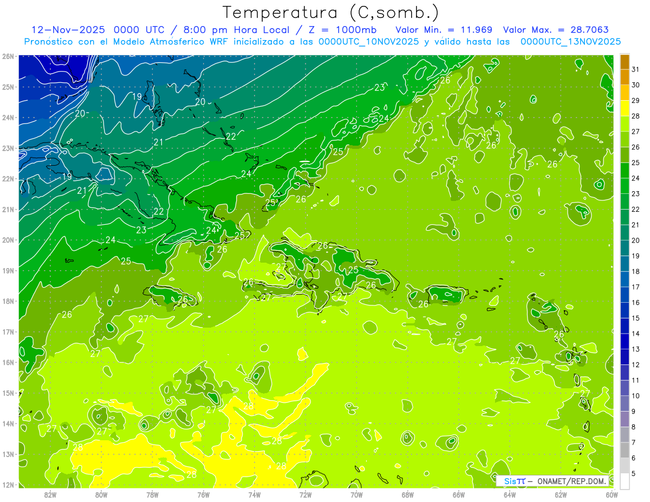
Task: Click the '0000UTC_13NOV2025' valid-until time
Action: (570, 41)
